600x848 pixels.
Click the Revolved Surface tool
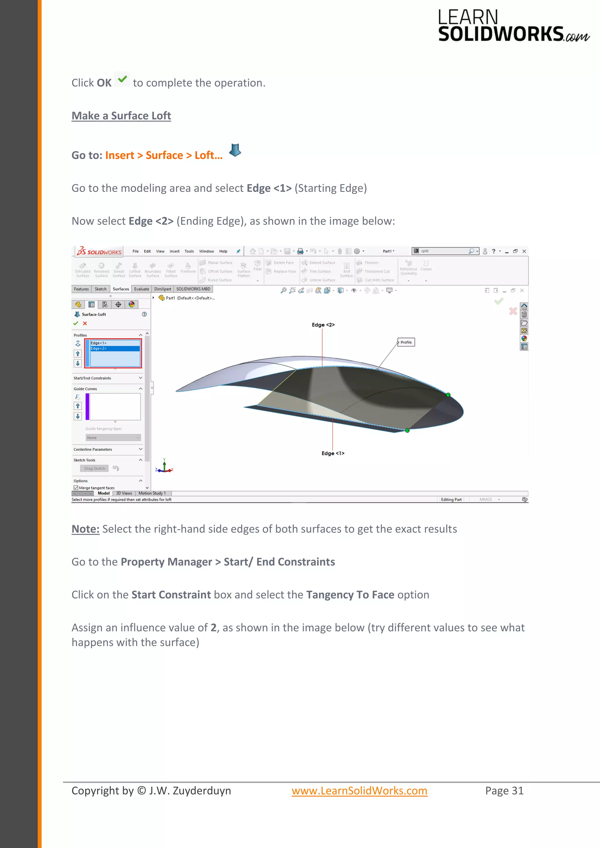pyautogui.click(x=101, y=270)
